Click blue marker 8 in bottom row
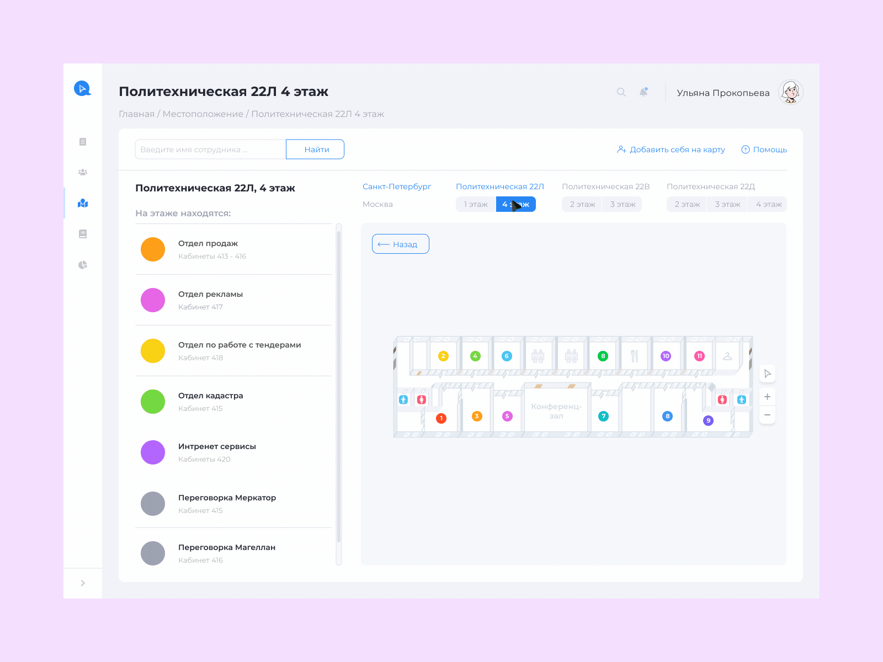 [668, 416]
